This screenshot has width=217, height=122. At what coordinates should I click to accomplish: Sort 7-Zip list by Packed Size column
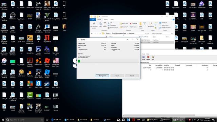point(159,65)
